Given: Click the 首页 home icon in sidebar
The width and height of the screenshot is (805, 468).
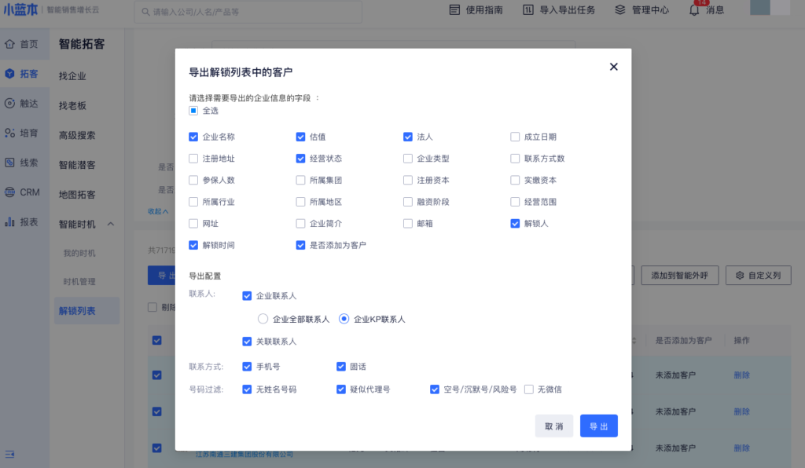Looking at the screenshot, I should (10, 44).
